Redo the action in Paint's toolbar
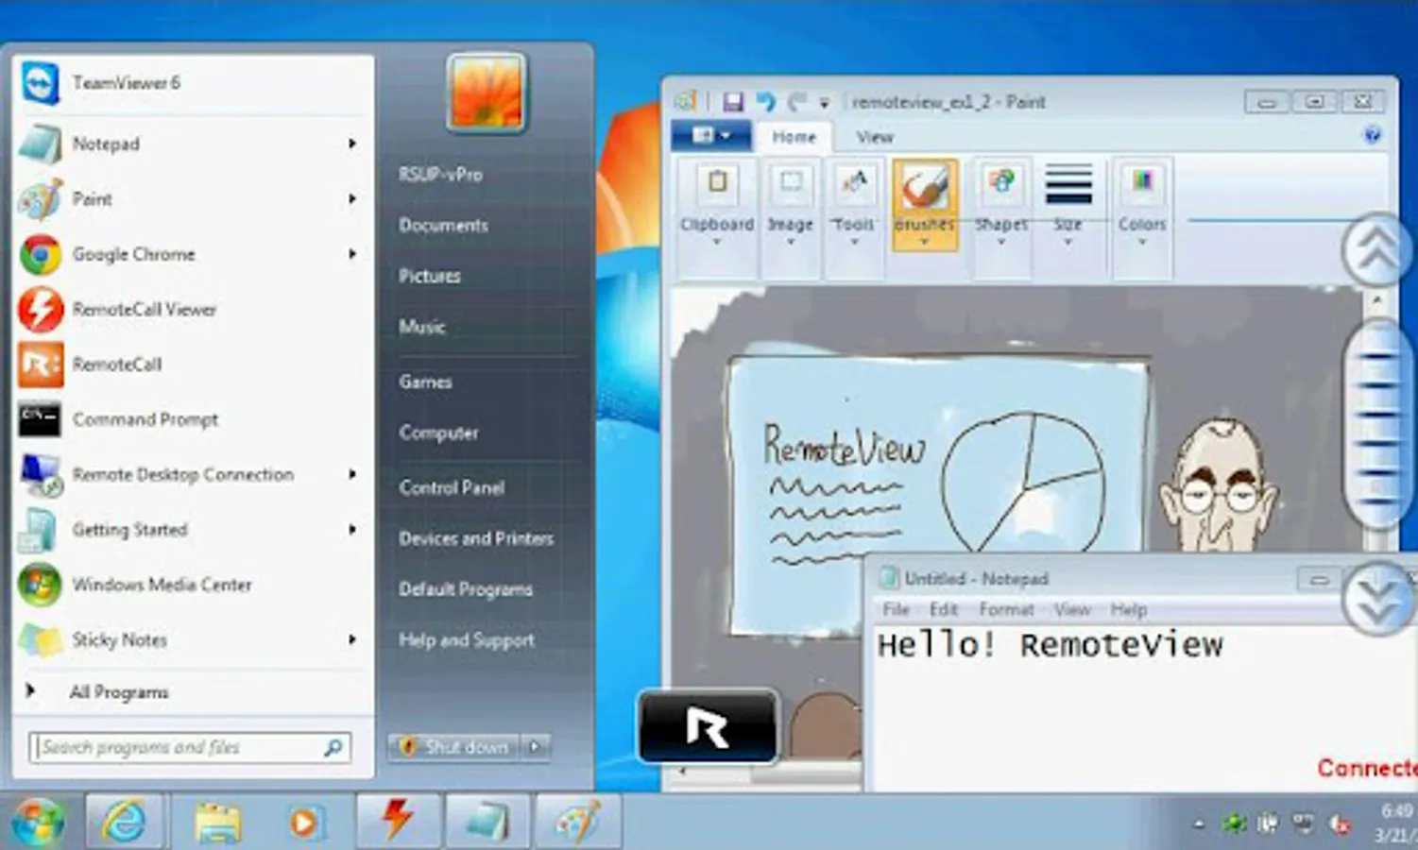Image resolution: width=1418 pixels, height=850 pixels. [797, 102]
